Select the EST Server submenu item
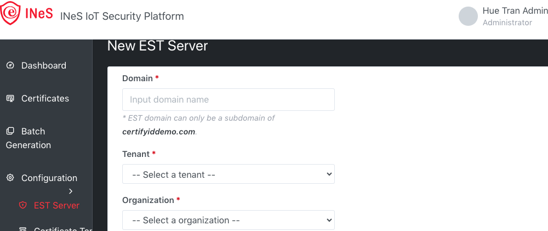The width and height of the screenshot is (548, 231). click(x=56, y=205)
